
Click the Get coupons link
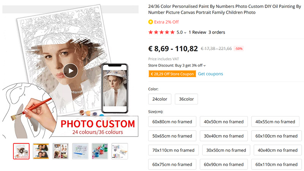coord(210,74)
